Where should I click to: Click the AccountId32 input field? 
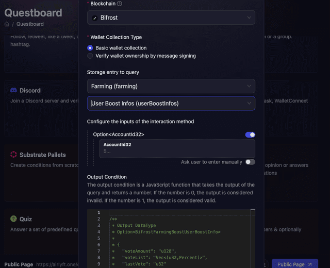(x=177, y=152)
